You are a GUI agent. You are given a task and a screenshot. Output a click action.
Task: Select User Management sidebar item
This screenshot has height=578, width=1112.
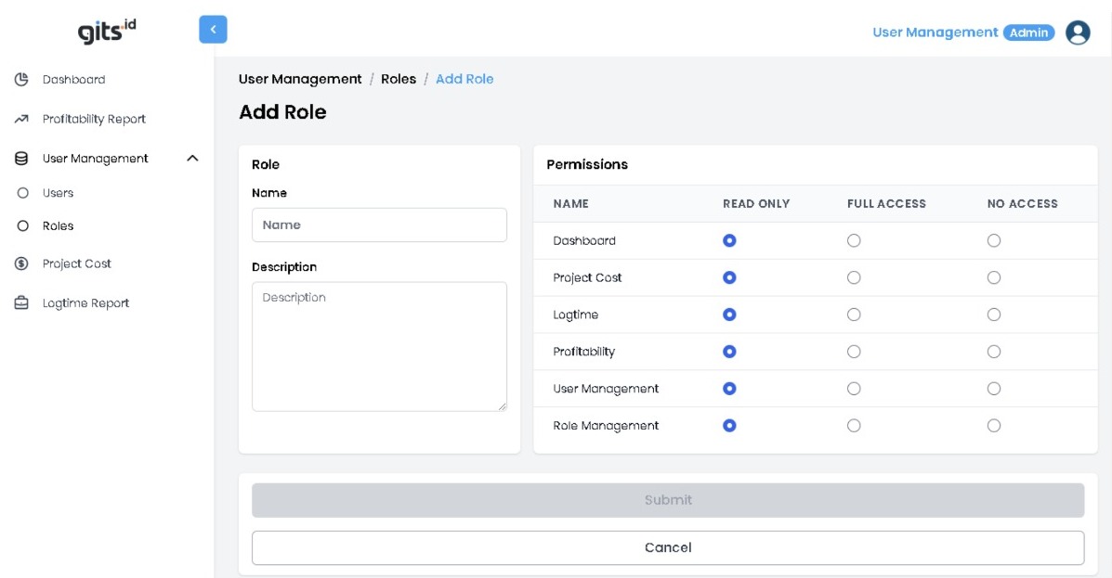click(x=95, y=159)
